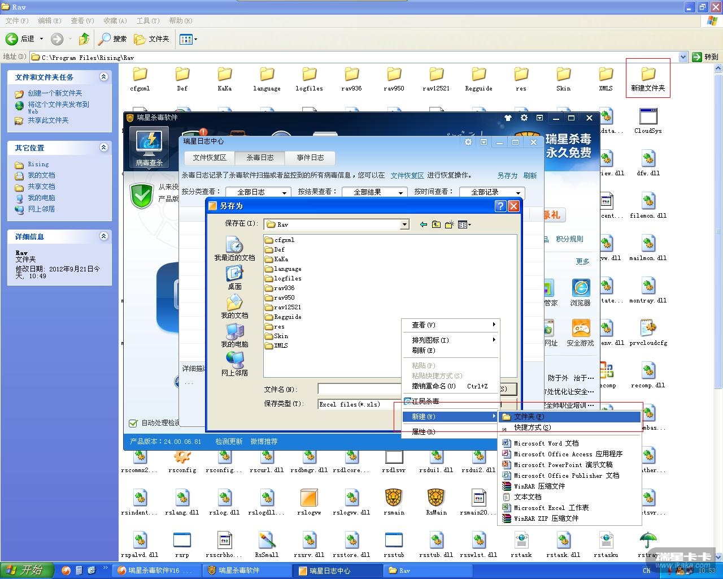Click the 转到 Go button
Viewport: 723px width, 579px height.
(x=705, y=57)
